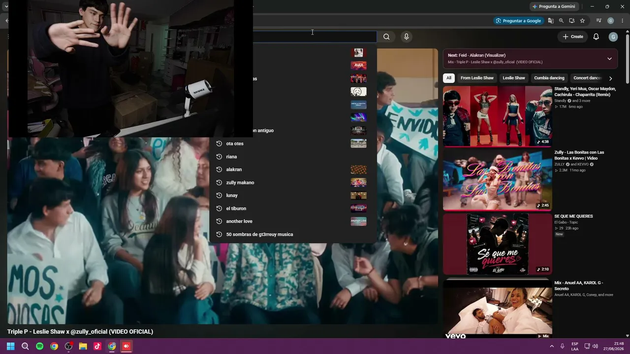Click the Create button on YouTube
The height and width of the screenshot is (354, 630).
(x=573, y=36)
